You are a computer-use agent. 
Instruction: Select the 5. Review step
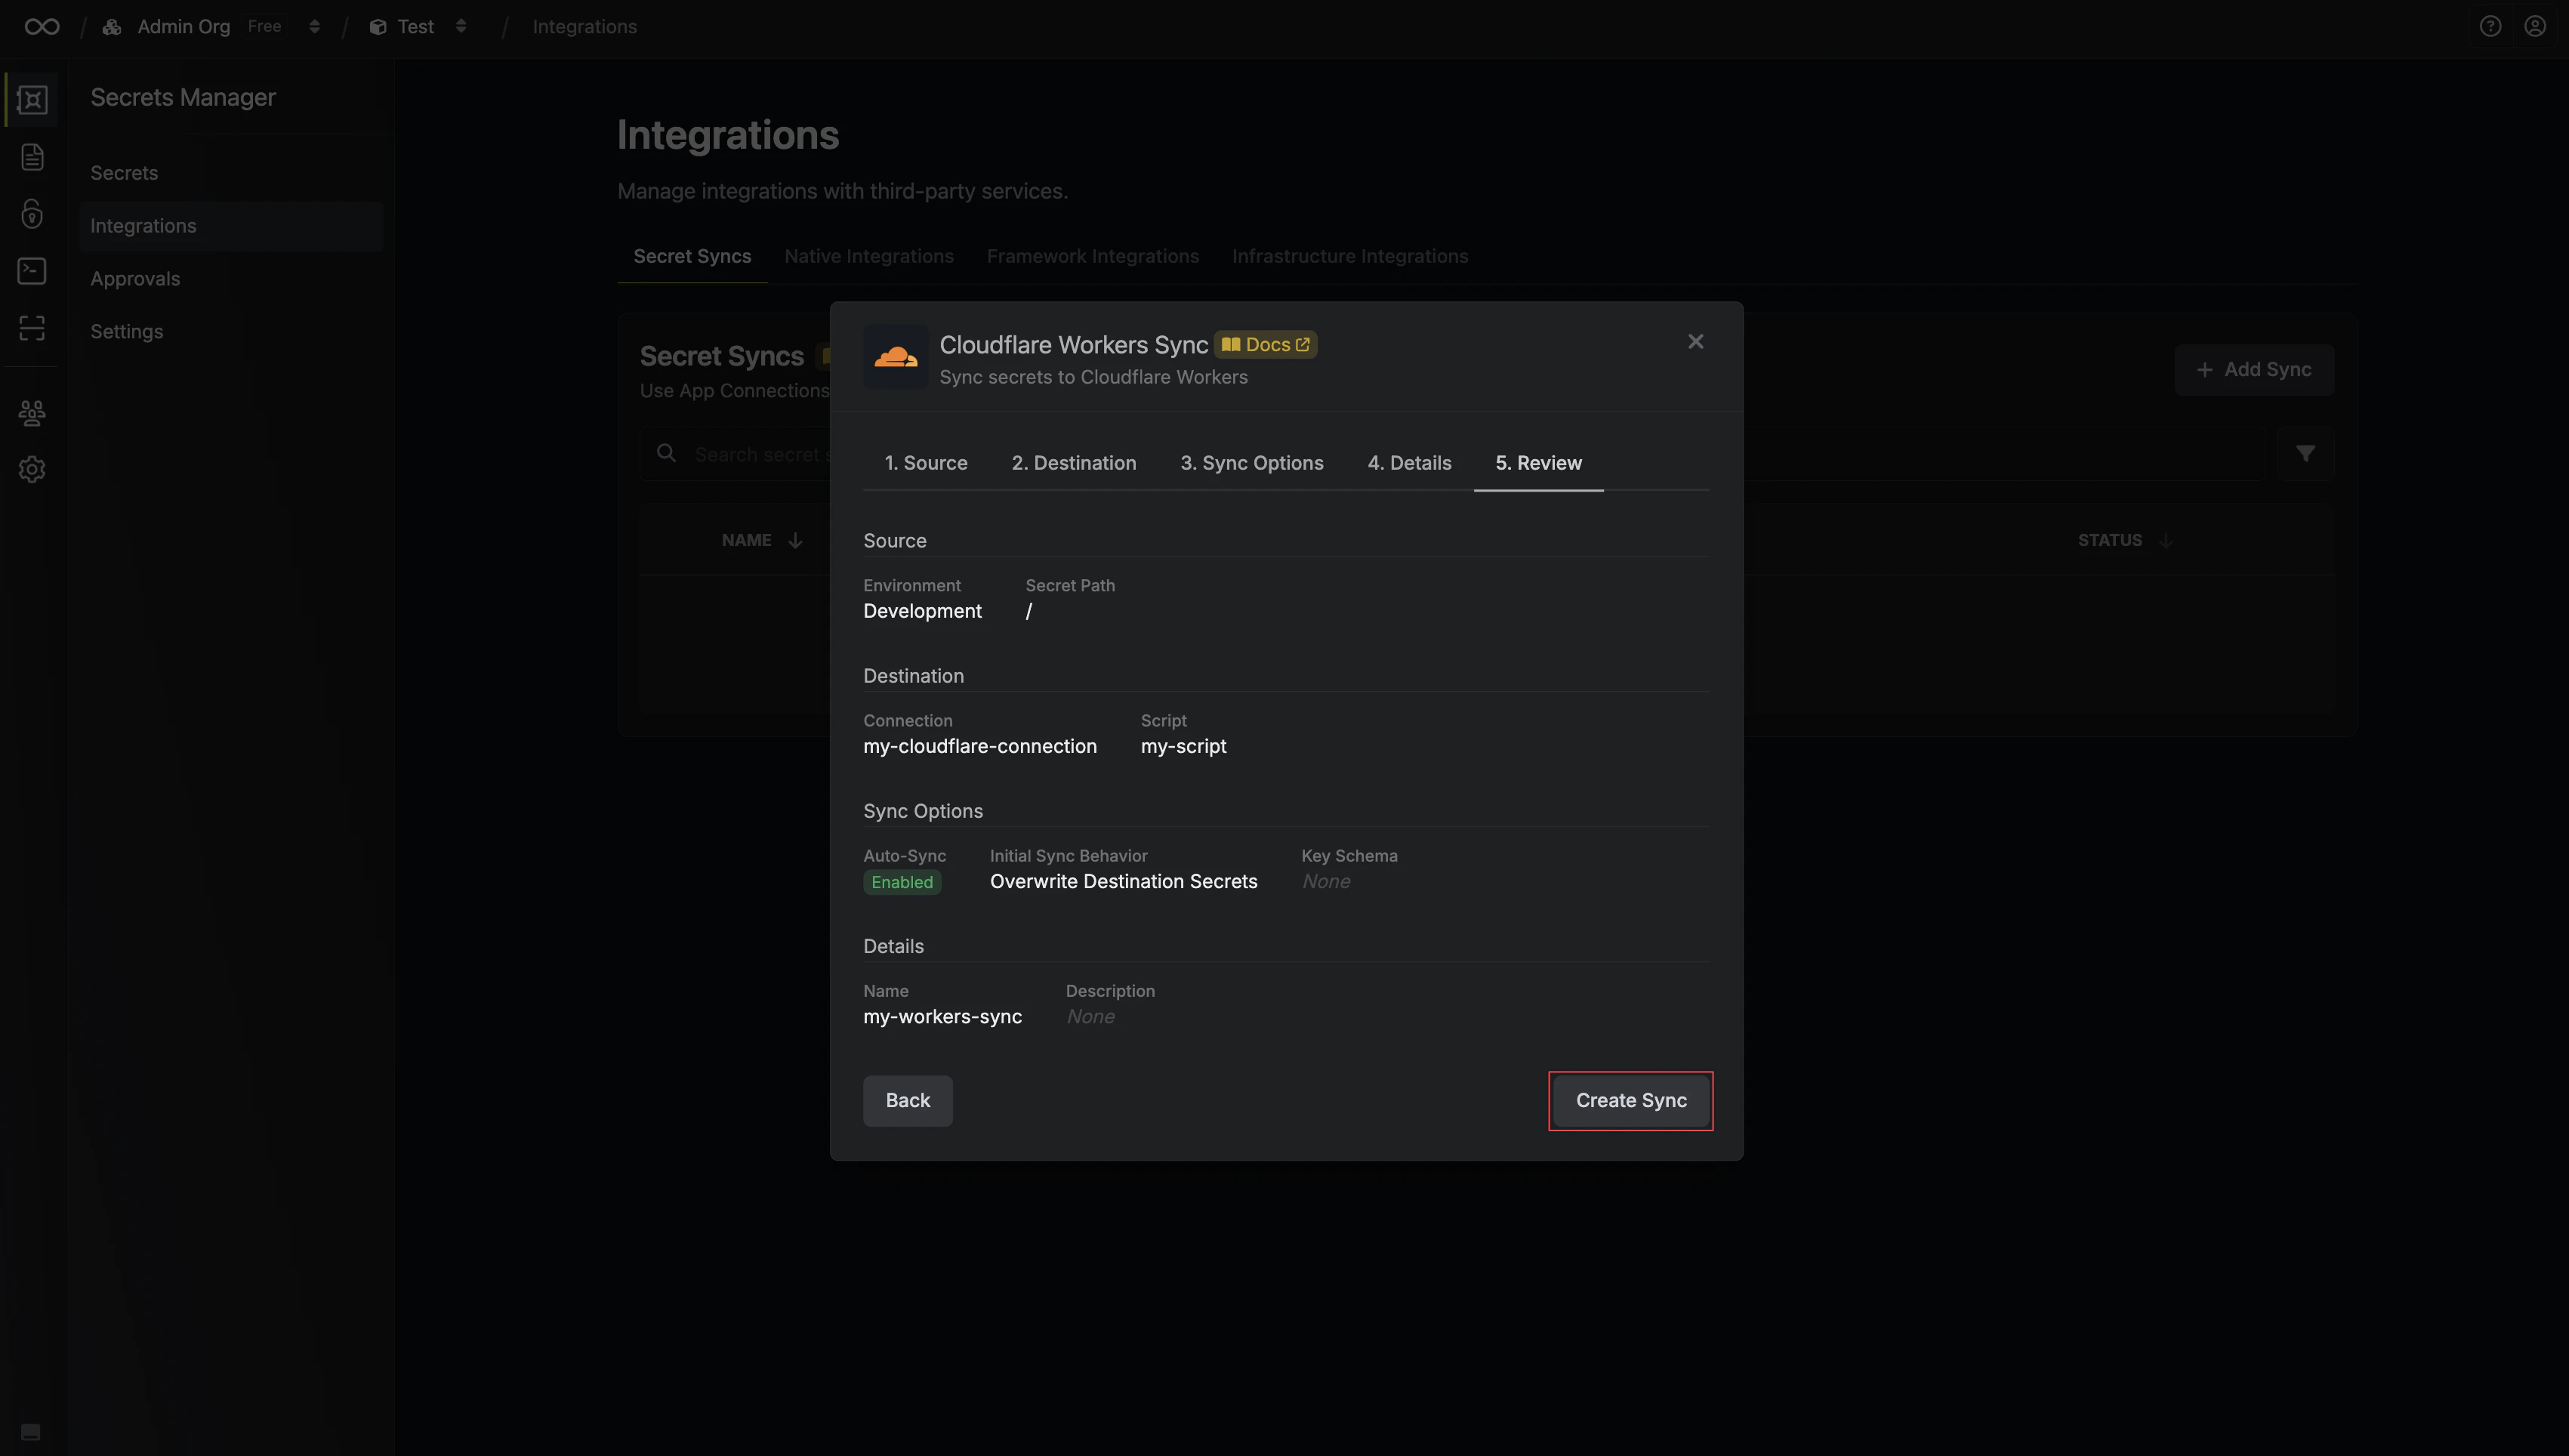pos(1538,463)
